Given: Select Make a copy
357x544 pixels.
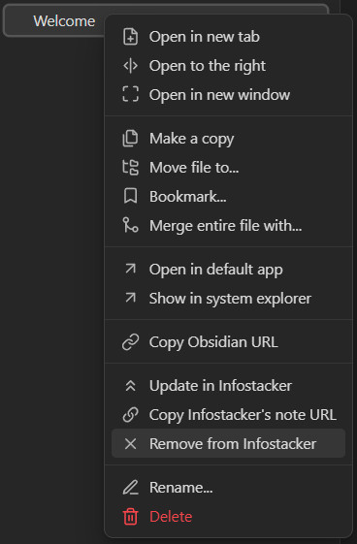Looking at the screenshot, I should 228,139.
